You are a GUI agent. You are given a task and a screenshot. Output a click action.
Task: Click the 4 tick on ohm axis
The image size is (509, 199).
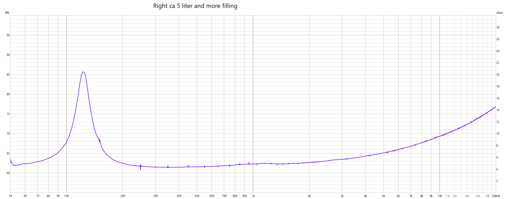click(x=497, y=169)
